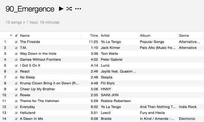Toggle Everyday song checkbox
This screenshot has height=122, width=204.
pyautogui.click(x=16, y=107)
